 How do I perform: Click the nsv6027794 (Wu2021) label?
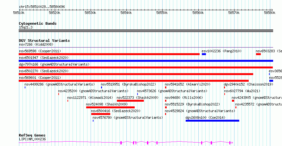[242, 91]
